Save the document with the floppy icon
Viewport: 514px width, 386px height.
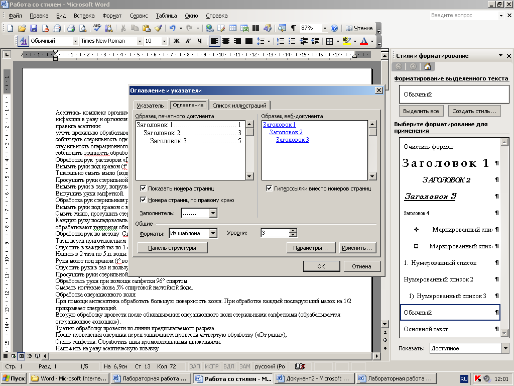pyautogui.click(x=34, y=28)
